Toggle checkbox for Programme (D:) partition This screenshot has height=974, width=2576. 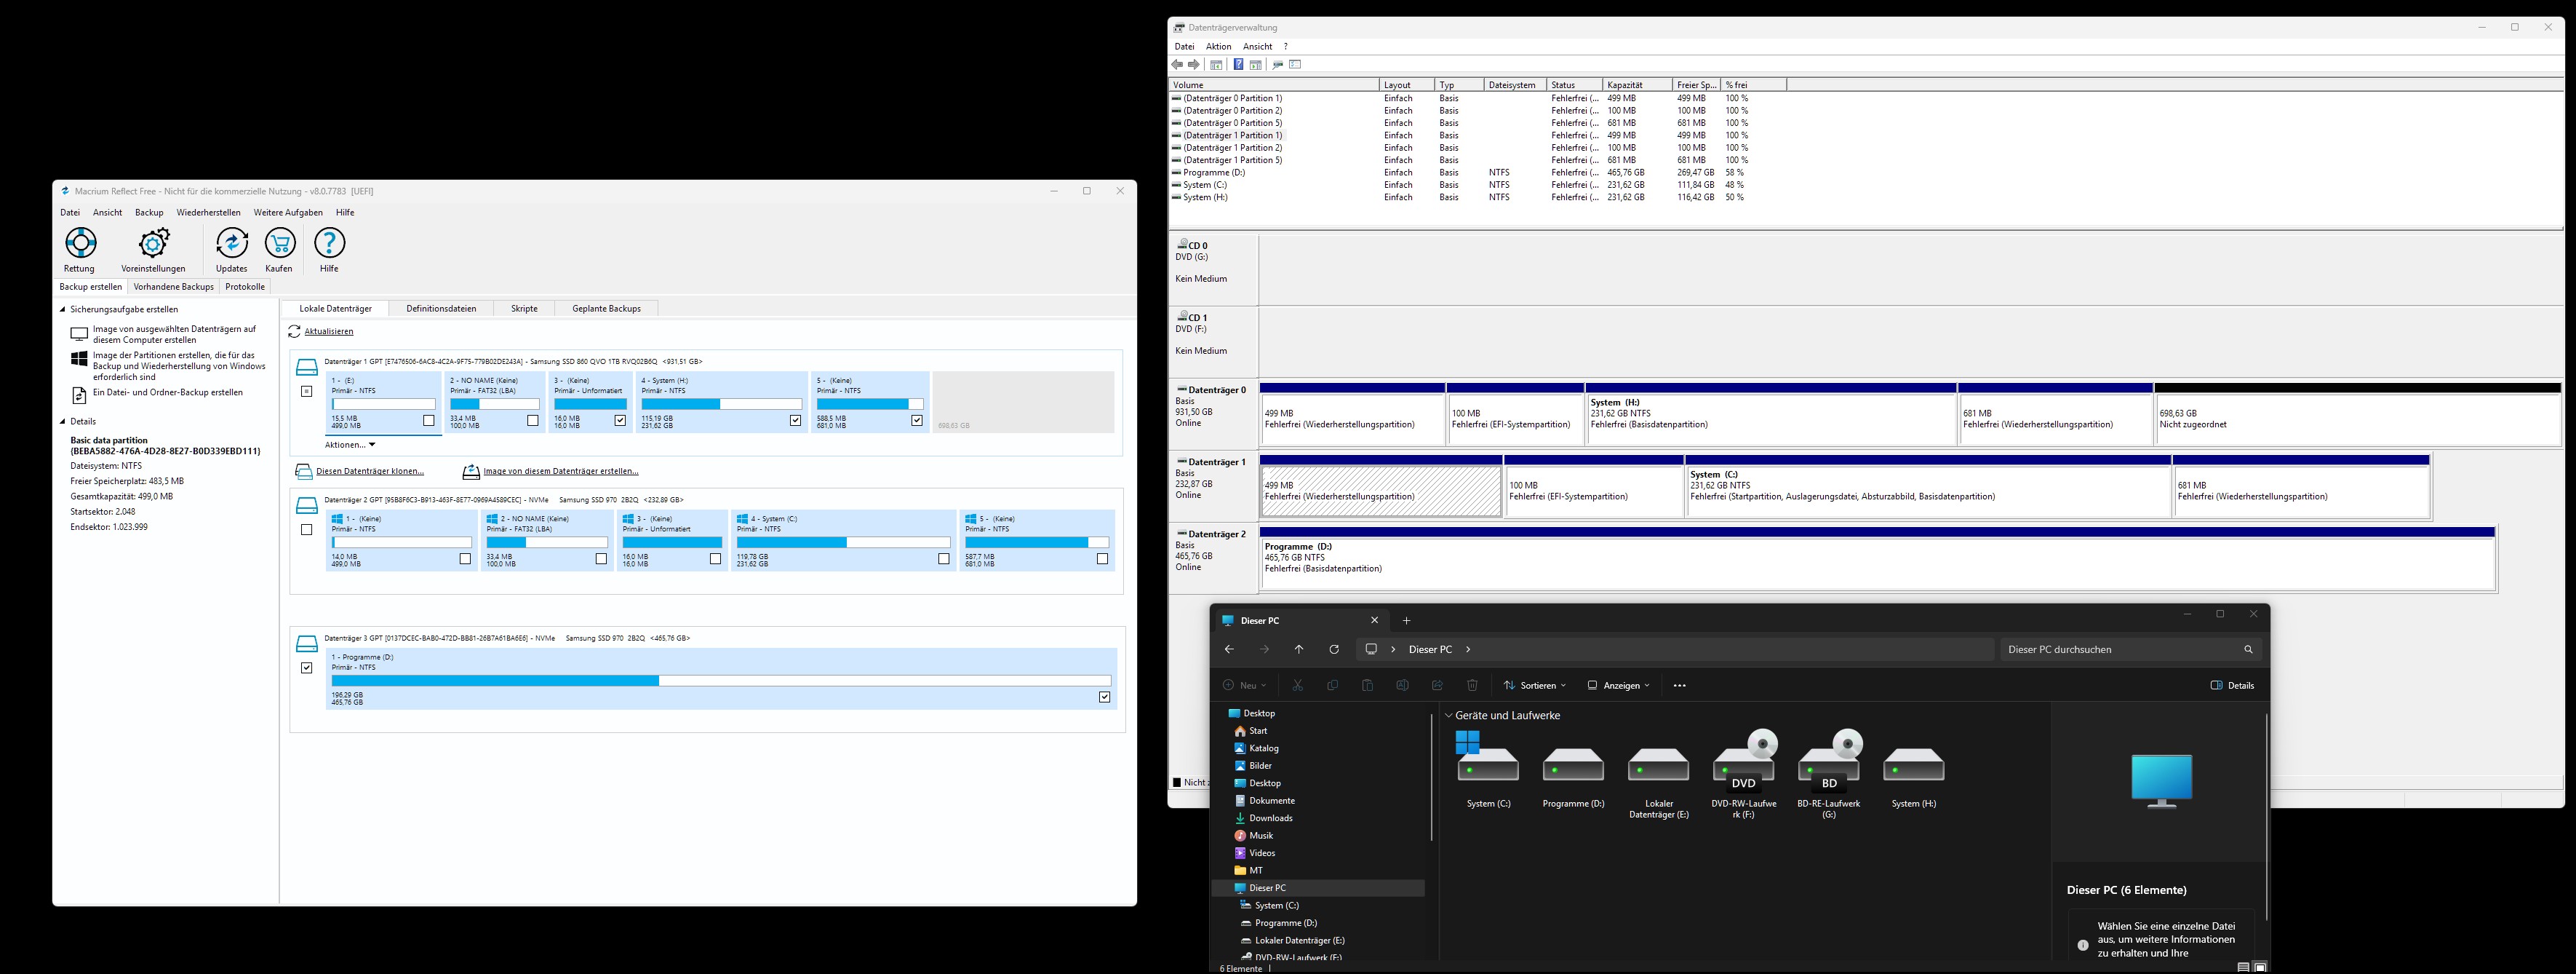tap(1104, 697)
